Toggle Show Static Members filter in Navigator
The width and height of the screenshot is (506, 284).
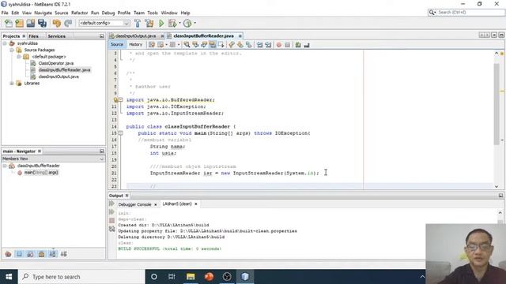point(30,254)
